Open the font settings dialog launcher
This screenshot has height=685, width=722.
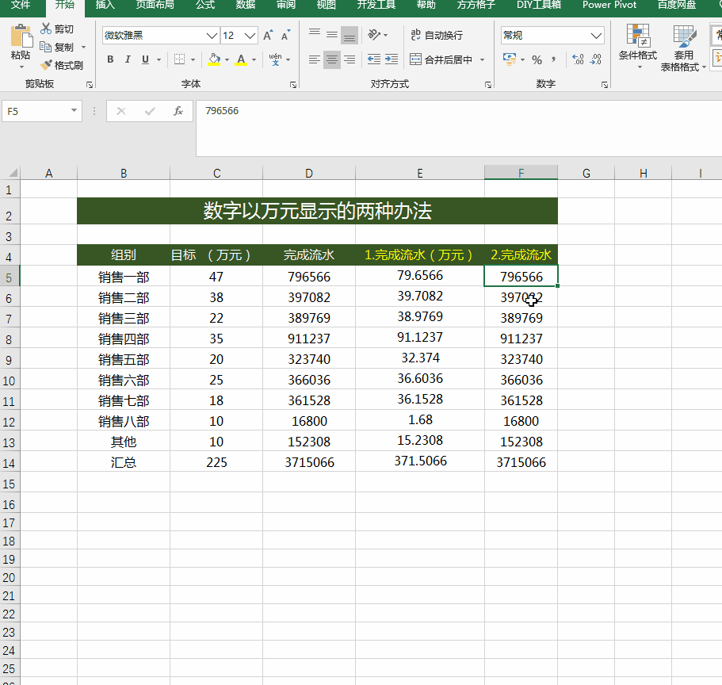pos(293,85)
